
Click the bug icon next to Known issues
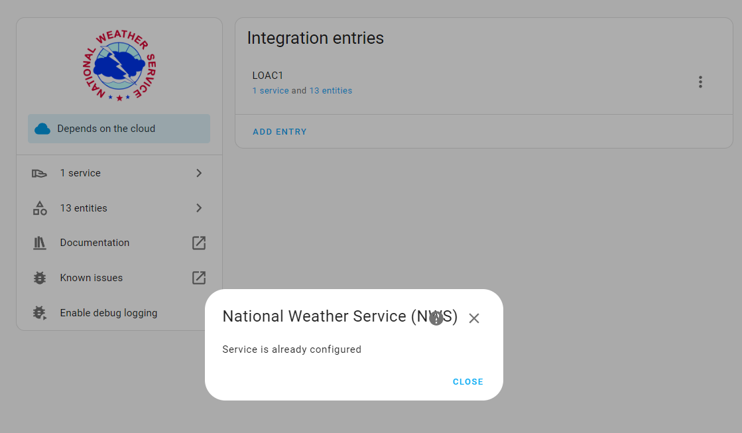point(39,277)
